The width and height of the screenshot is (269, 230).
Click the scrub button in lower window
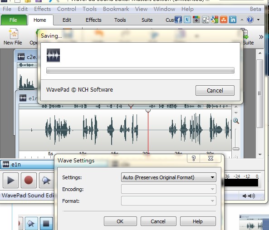pos(31,223)
